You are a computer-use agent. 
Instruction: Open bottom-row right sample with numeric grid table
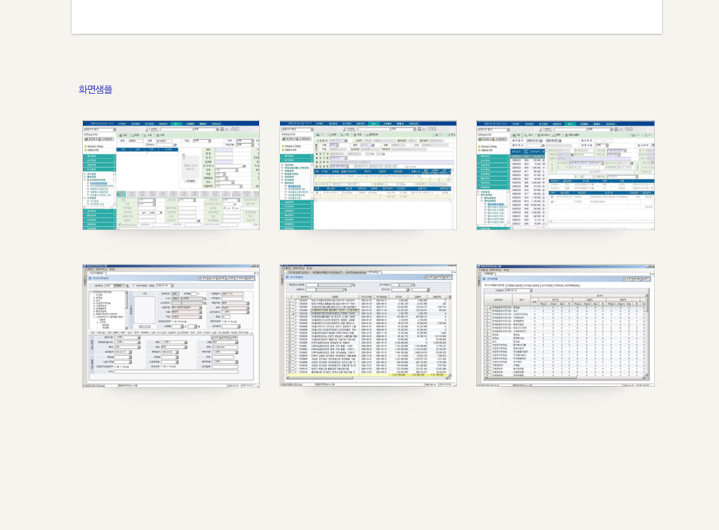pos(565,326)
